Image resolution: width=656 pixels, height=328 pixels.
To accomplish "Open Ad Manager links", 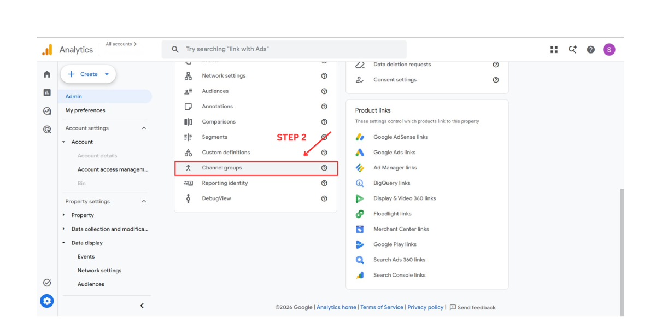I will coord(395,168).
